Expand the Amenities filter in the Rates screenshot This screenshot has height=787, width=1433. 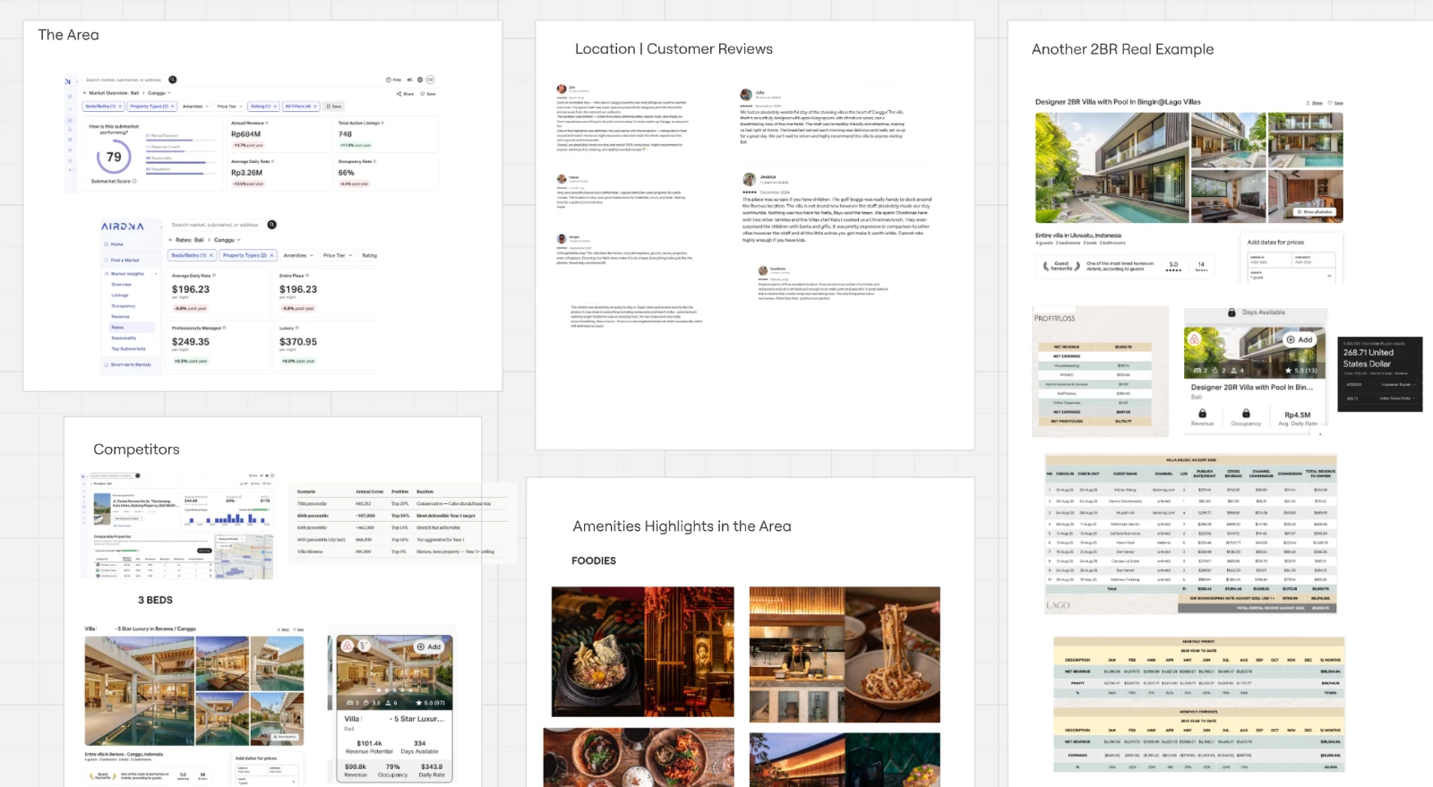pyautogui.click(x=298, y=255)
